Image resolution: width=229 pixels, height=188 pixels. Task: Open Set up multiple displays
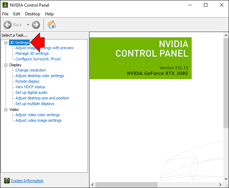click(x=35, y=104)
